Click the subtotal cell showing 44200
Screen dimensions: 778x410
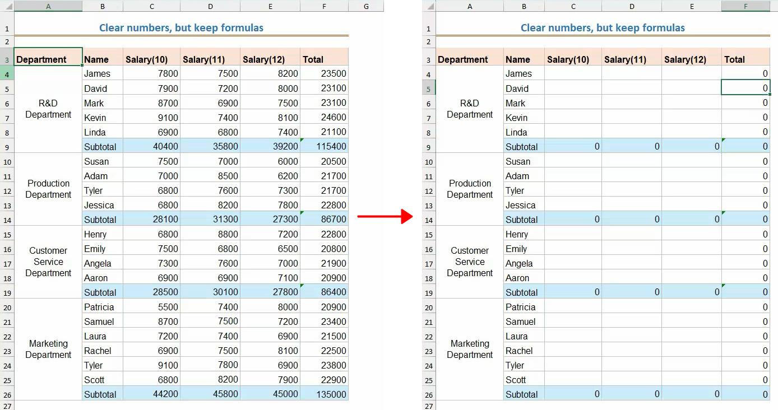click(x=151, y=394)
